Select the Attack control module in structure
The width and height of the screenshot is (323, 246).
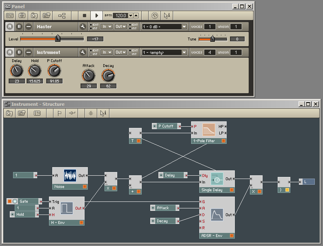pyautogui.click(x=165, y=208)
